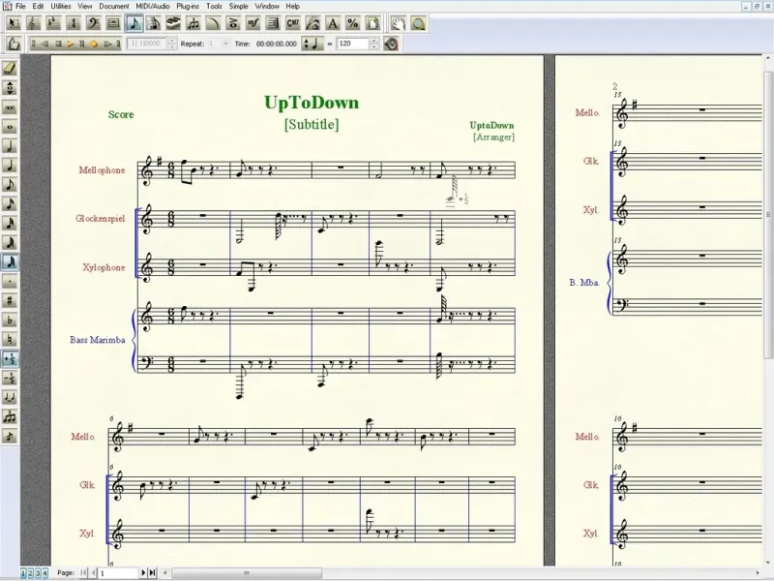The height and width of the screenshot is (581, 774).
Task: Select the Simple Entry eighth-note tool
Action: coord(134,23)
